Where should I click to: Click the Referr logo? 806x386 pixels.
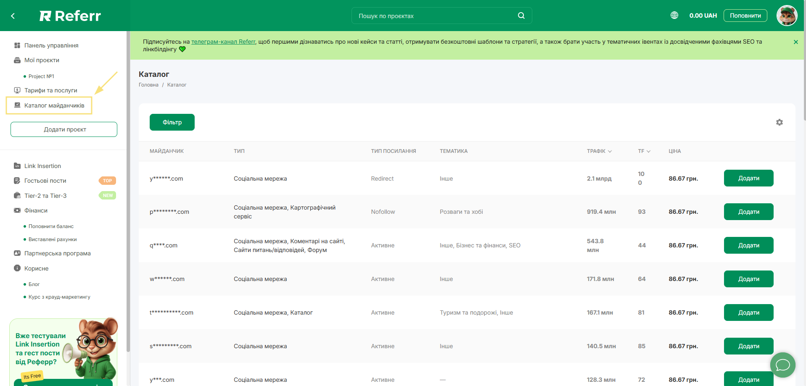[x=70, y=16]
